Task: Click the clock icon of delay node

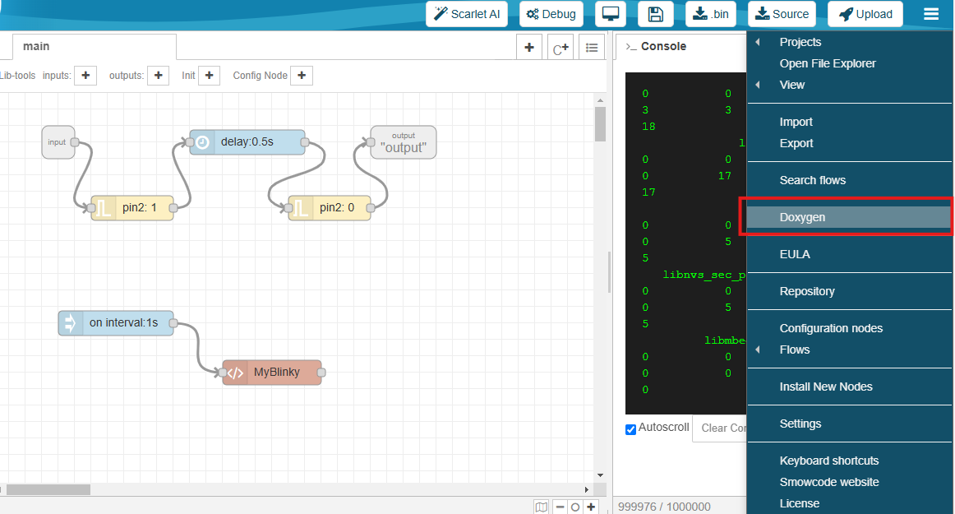Action: tap(202, 142)
